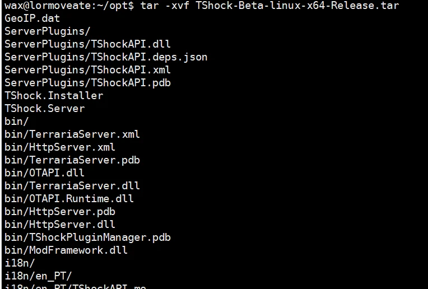This screenshot has width=428, height=289.
Task: Click the bin/OTAPI.dll line
Action: click(45, 173)
